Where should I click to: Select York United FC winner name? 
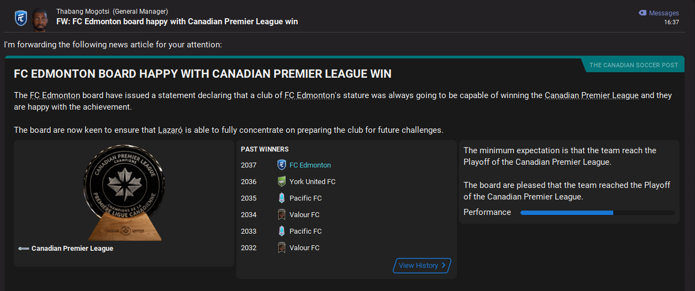pos(312,181)
